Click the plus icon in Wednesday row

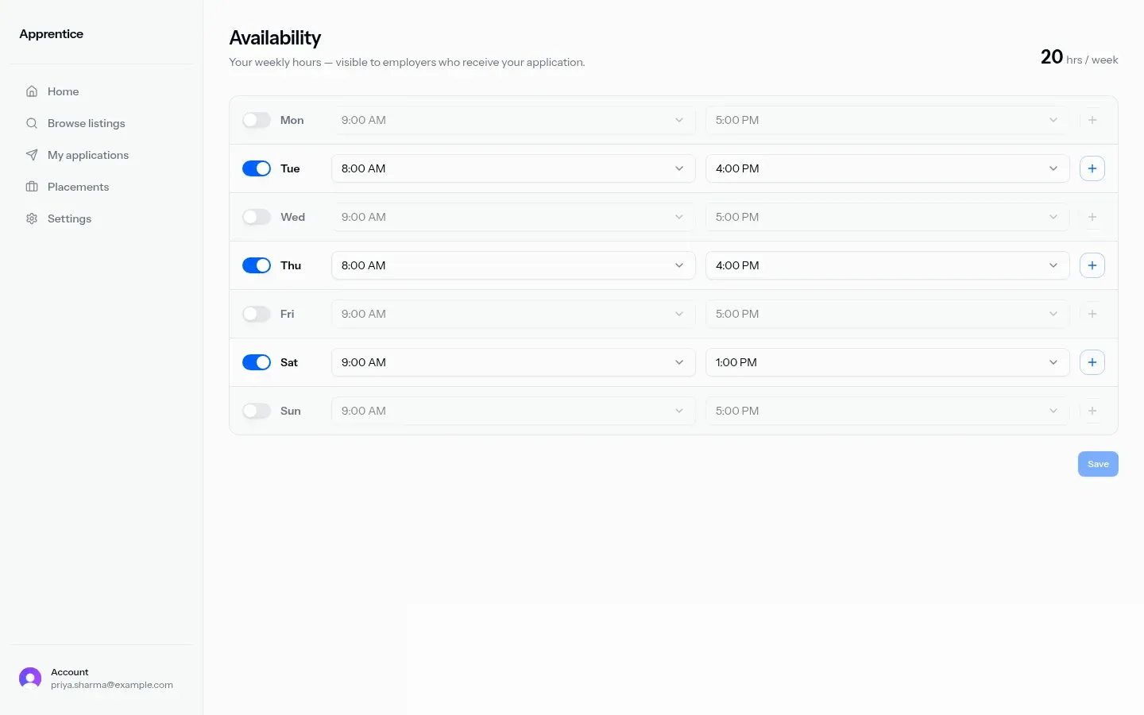1092,217
